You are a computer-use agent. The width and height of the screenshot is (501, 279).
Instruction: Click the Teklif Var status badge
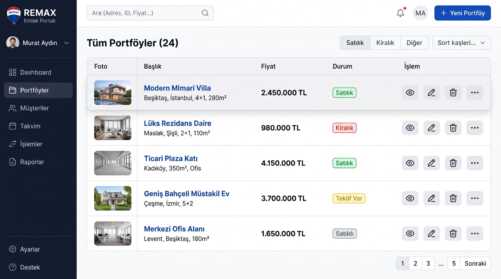pos(349,198)
